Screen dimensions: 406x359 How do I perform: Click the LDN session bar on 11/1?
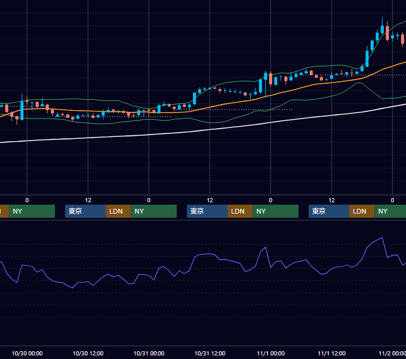click(362, 211)
